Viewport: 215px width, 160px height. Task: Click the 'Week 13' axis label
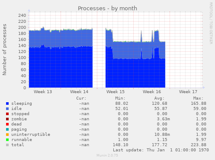click(x=43, y=92)
